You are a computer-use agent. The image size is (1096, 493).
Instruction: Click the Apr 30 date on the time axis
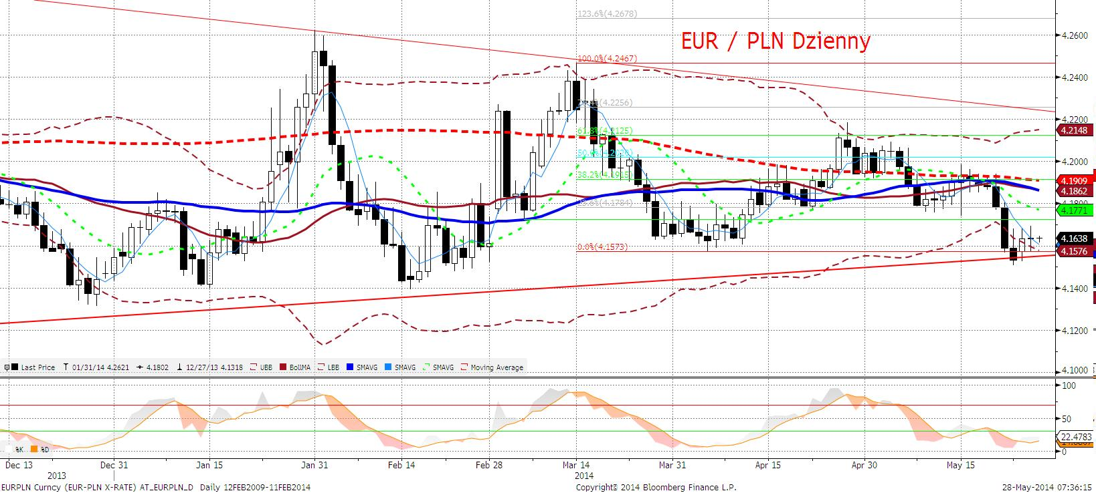point(865,464)
